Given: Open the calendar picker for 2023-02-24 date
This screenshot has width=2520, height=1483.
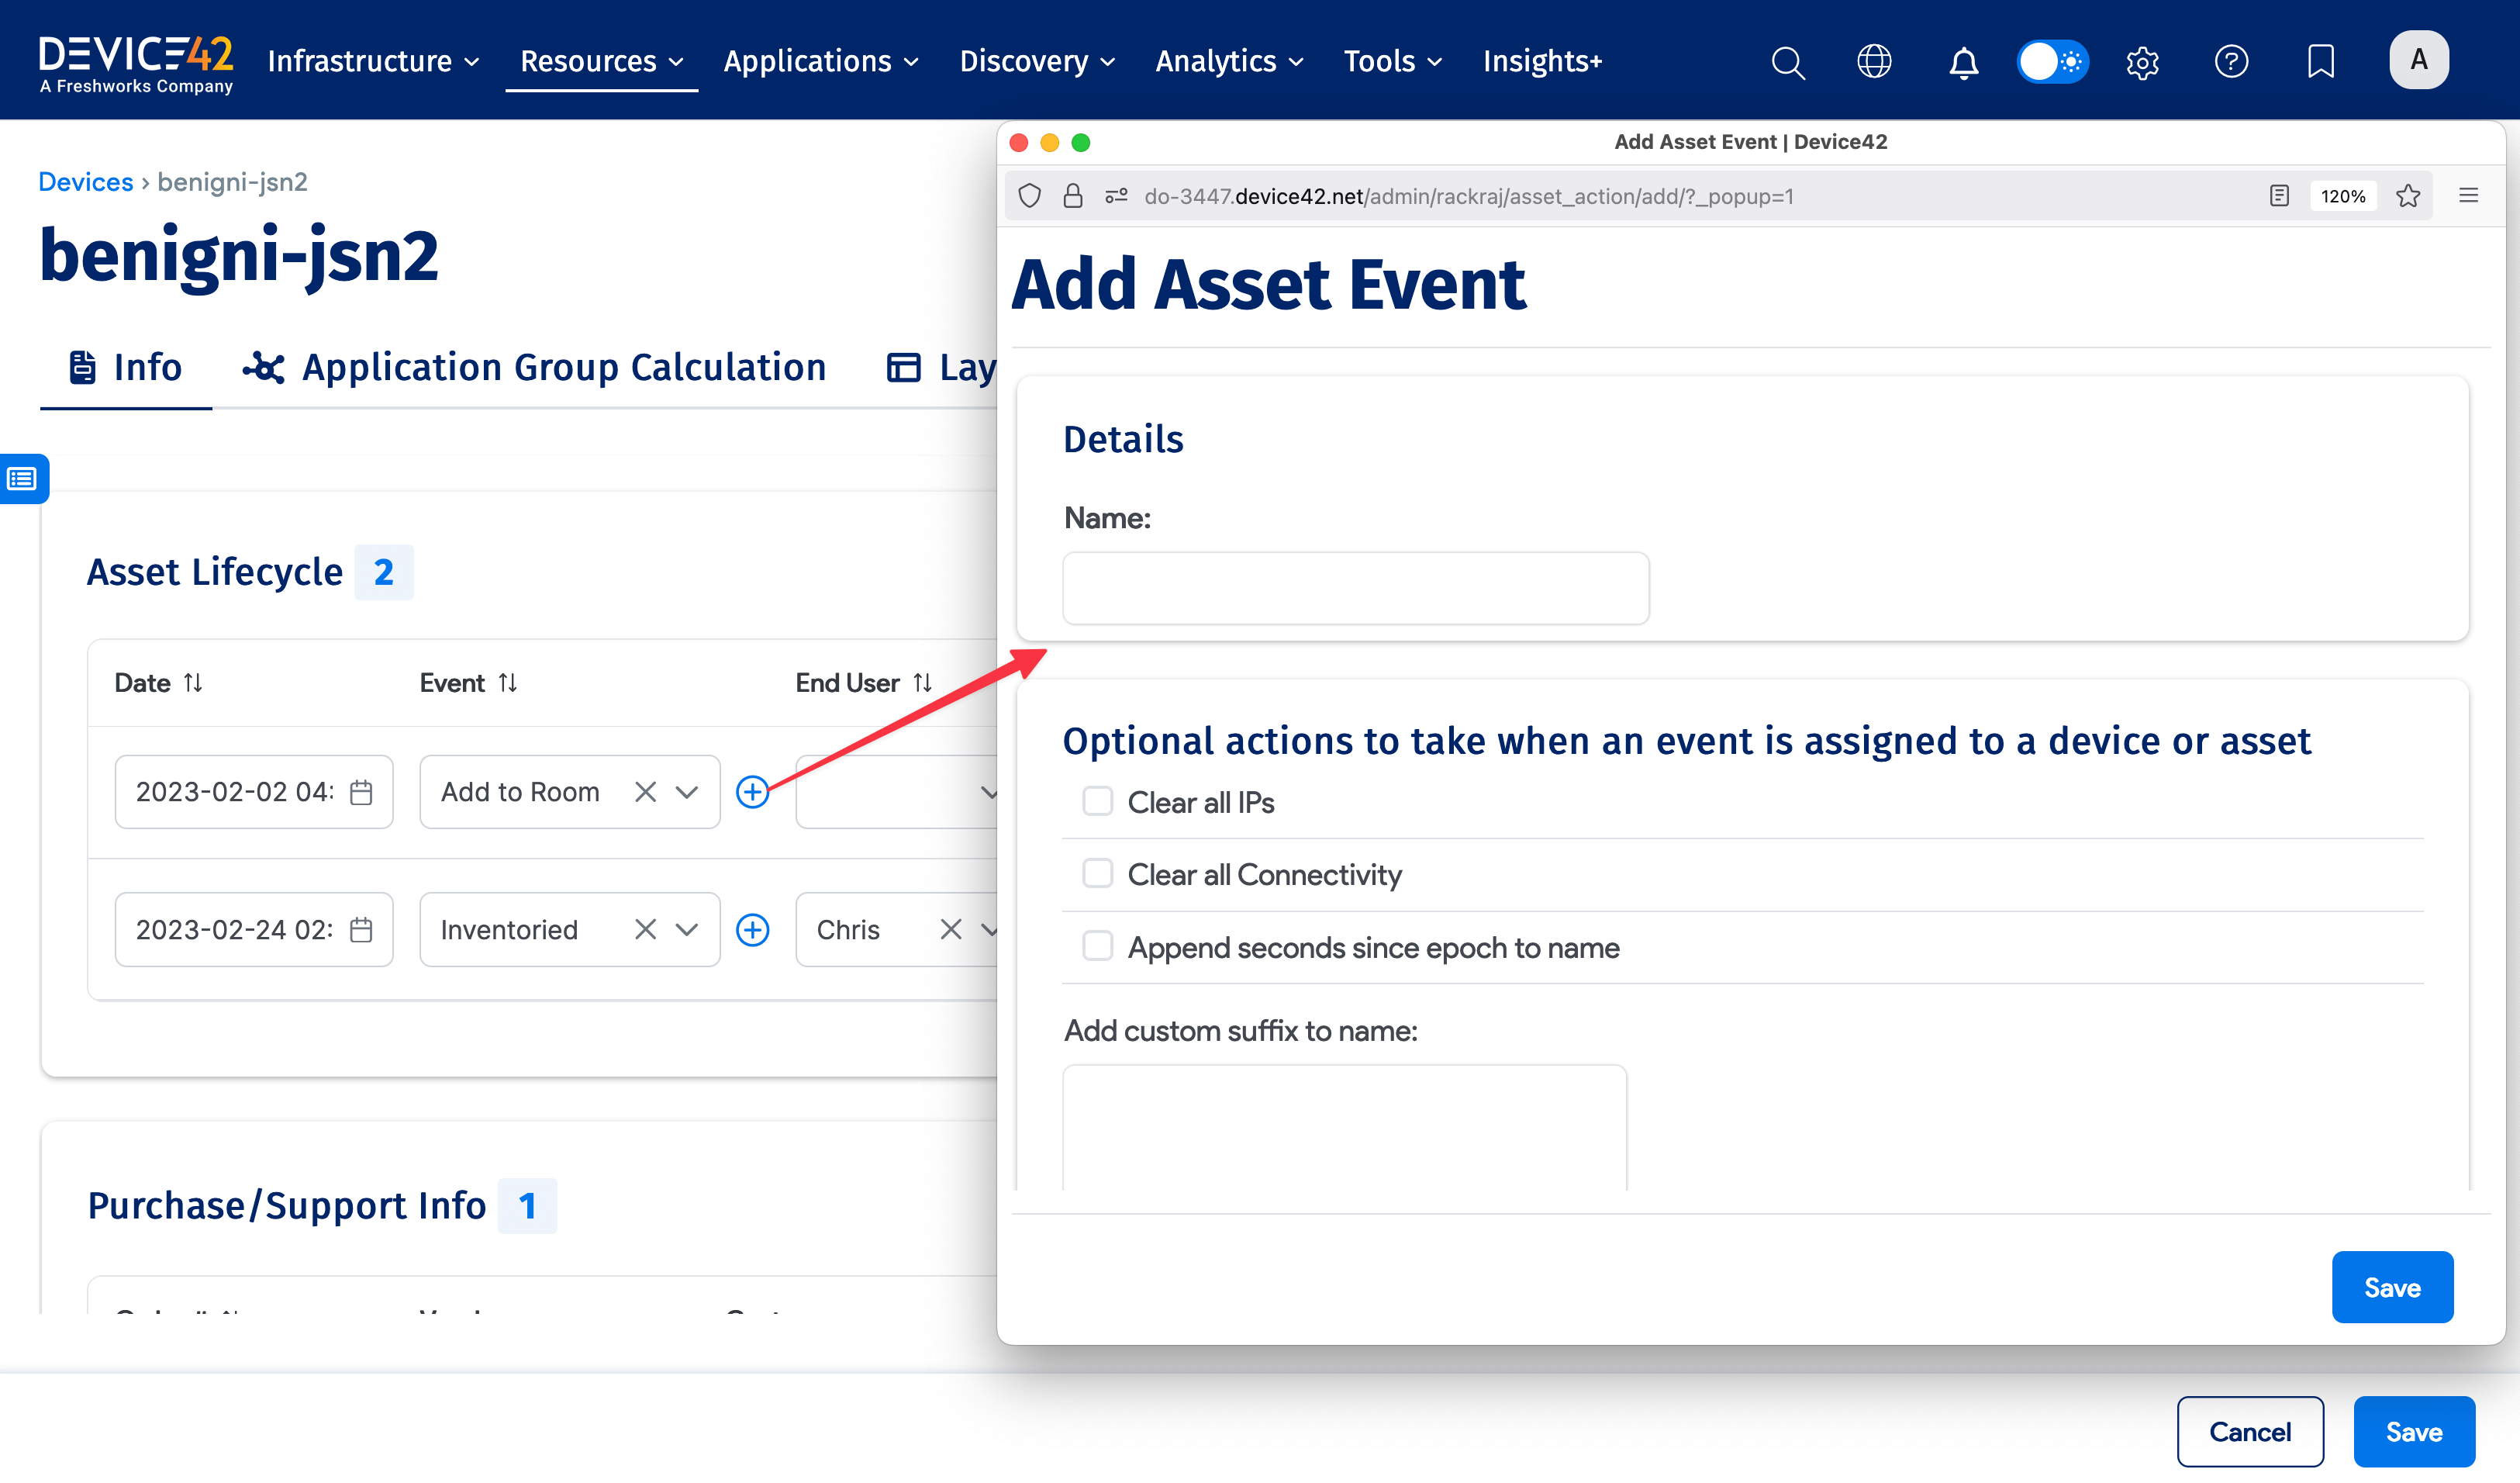Looking at the screenshot, I should (x=360, y=929).
